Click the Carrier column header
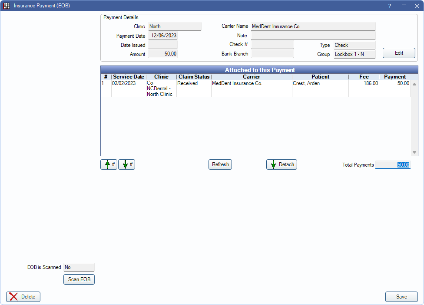Image resolution: width=424 pixels, height=305 pixels. [x=252, y=77]
